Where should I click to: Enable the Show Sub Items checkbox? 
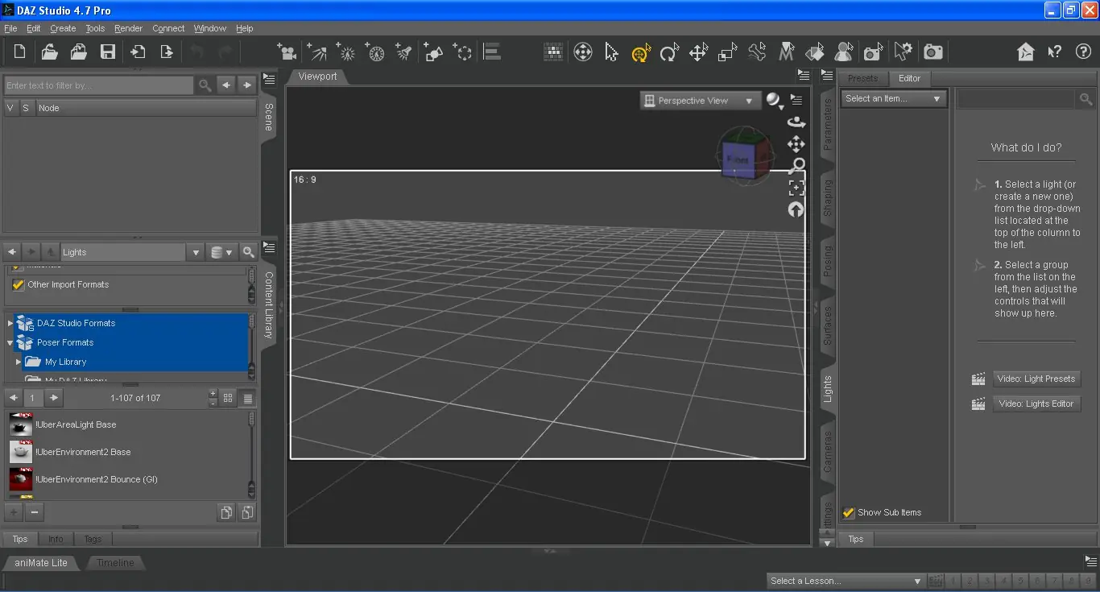[848, 511]
